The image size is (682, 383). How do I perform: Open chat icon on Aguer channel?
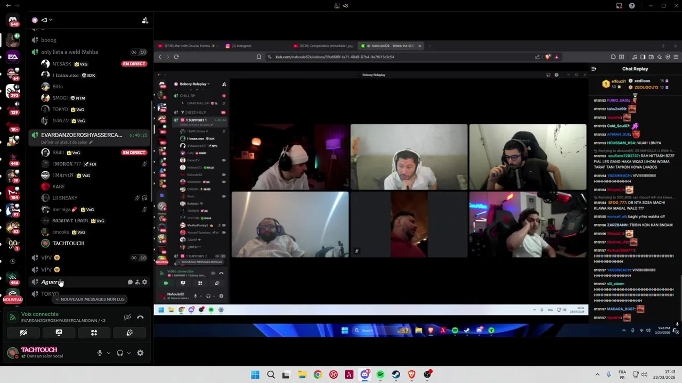click(130, 282)
